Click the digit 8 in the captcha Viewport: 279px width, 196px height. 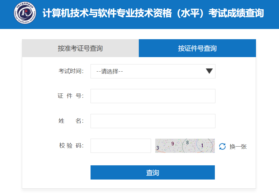click(187, 142)
